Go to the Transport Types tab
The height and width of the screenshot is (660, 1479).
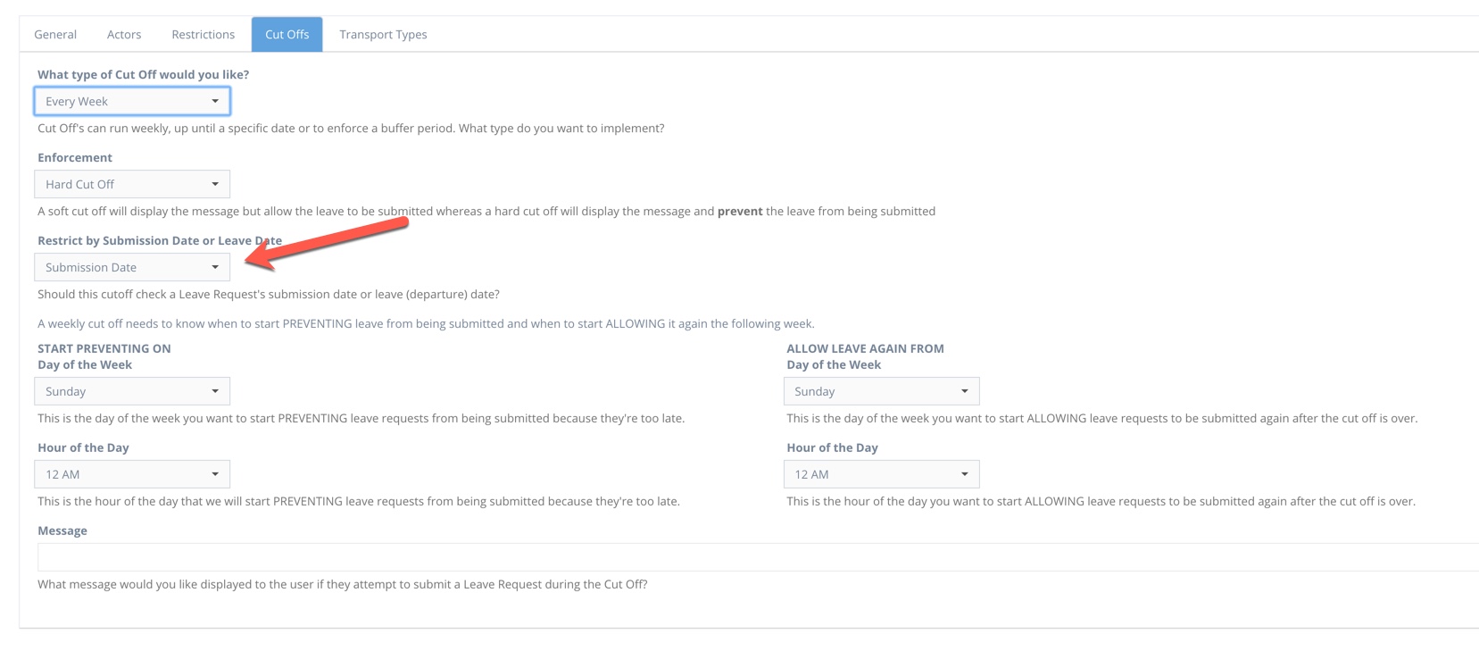(x=383, y=35)
